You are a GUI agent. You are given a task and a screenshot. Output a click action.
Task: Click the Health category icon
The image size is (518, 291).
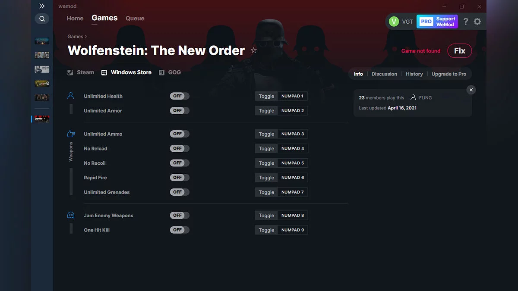click(70, 96)
